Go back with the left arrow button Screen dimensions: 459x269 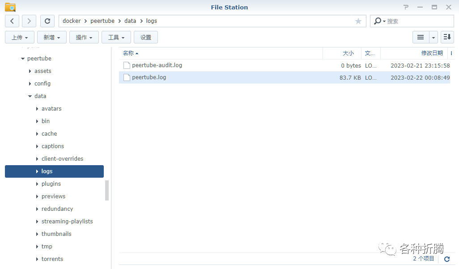(x=12, y=21)
